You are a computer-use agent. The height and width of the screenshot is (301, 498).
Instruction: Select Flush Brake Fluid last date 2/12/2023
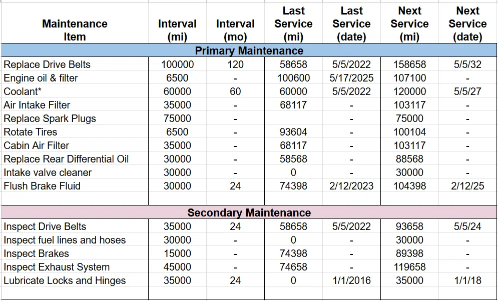click(x=351, y=186)
